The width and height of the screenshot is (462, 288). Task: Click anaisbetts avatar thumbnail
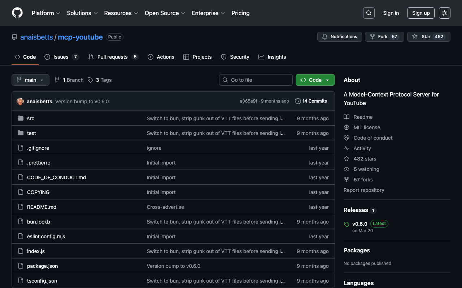pyautogui.click(x=20, y=102)
